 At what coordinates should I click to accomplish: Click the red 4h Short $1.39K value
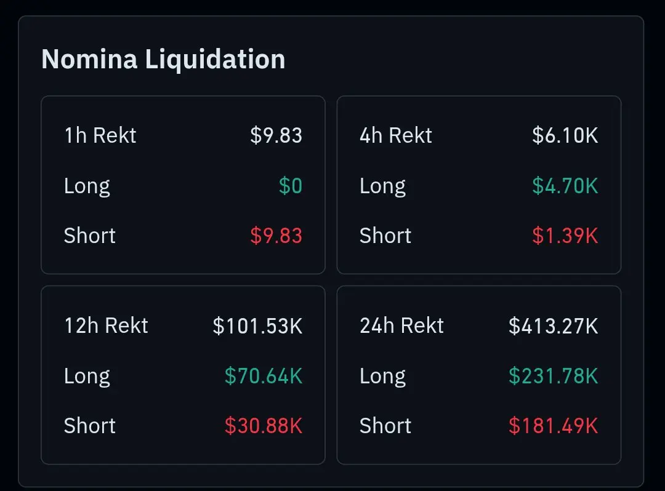(565, 236)
